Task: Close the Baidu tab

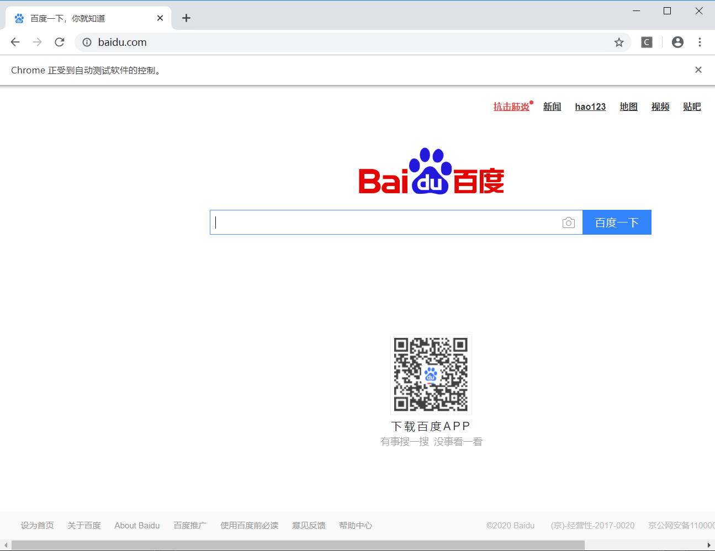Action: coord(160,18)
